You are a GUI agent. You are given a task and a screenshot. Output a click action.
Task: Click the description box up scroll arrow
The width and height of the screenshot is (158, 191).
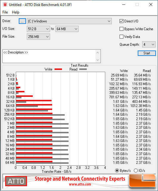click(x=98, y=53)
